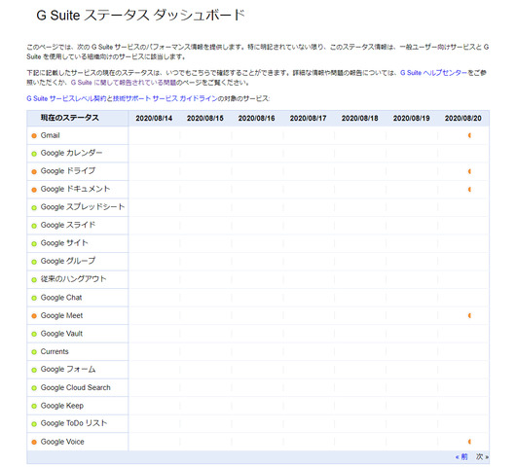Select the Google スライド service name
The width and height of the screenshot is (516, 467).
click(x=68, y=226)
